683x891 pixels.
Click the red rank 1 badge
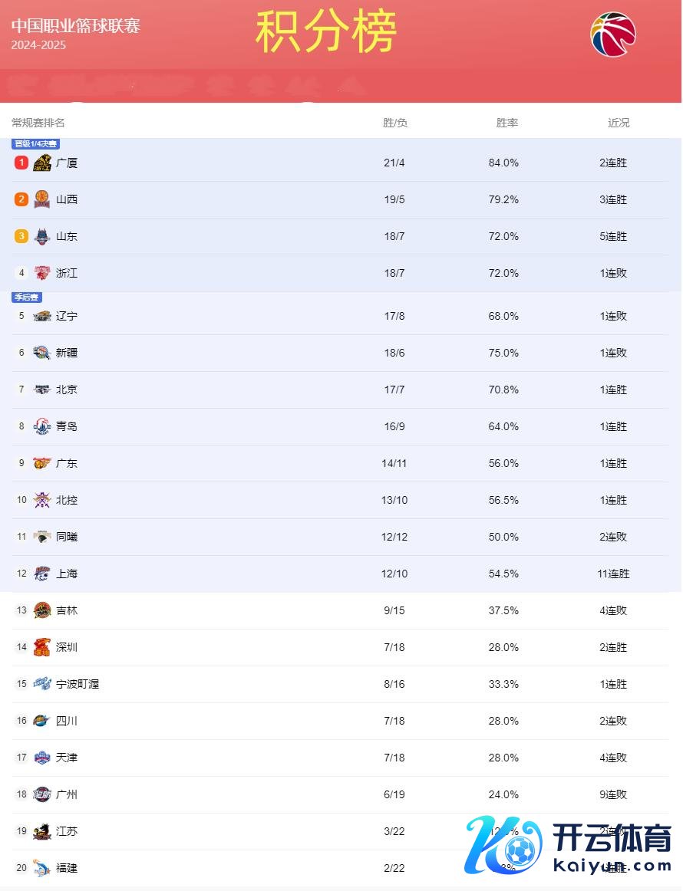[21, 163]
